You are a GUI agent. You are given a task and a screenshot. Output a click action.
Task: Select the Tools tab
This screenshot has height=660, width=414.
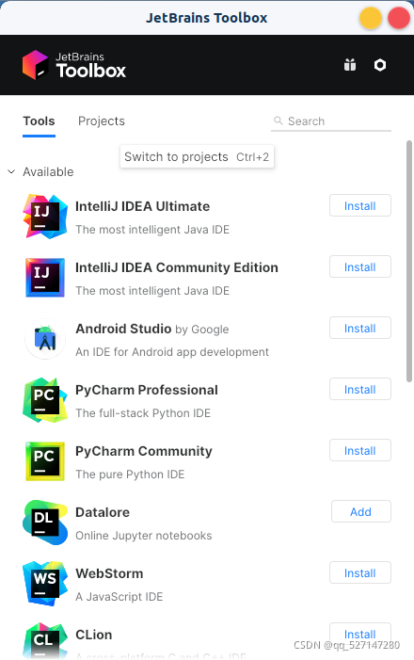(x=39, y=121)
